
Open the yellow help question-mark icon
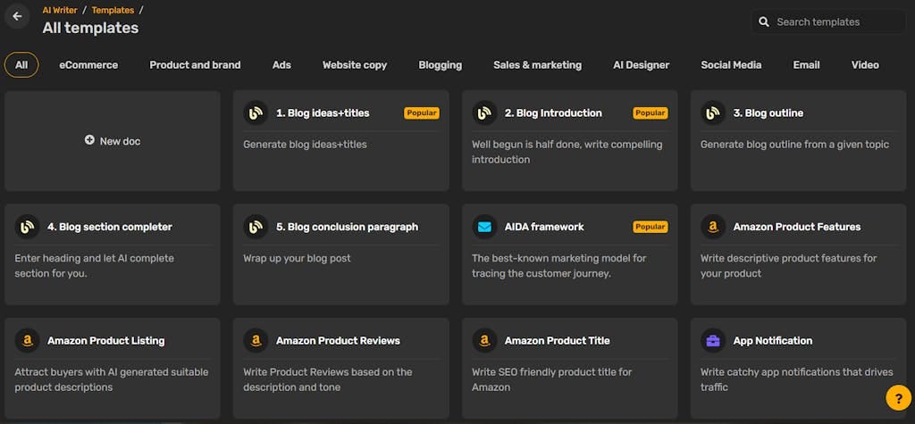point(897,398)
